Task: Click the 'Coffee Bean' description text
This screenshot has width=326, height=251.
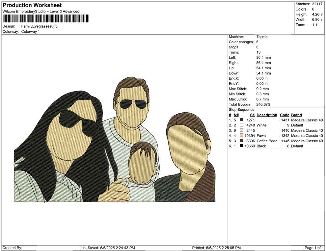Action: [x=267, y=141]
